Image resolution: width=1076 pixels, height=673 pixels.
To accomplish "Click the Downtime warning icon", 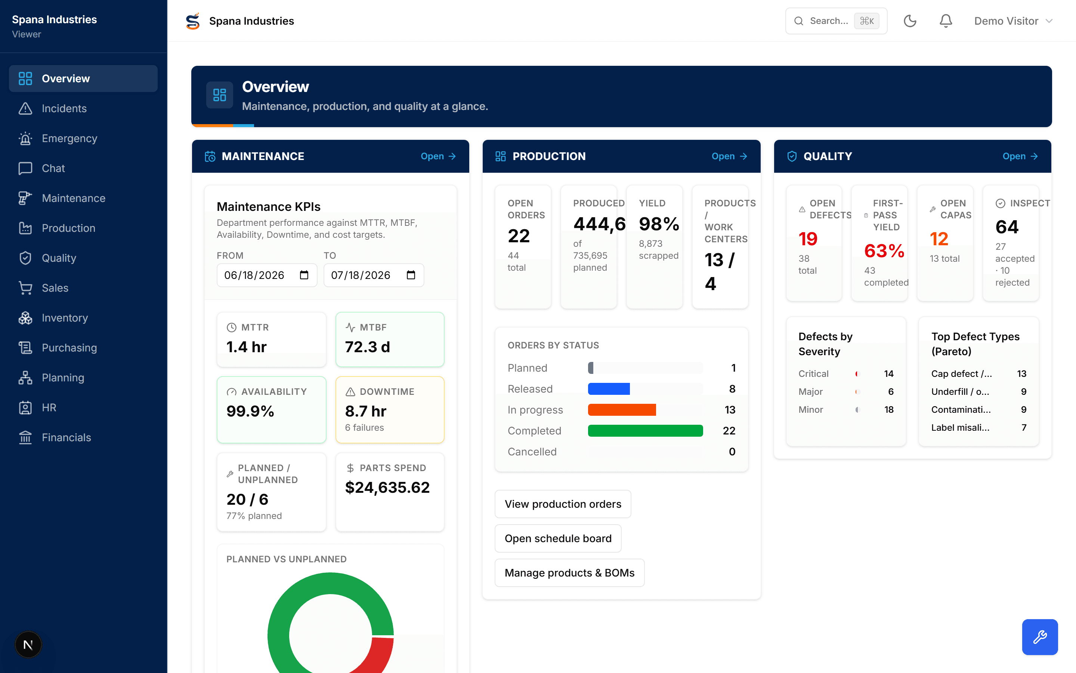I will click(x=350, y=392).
